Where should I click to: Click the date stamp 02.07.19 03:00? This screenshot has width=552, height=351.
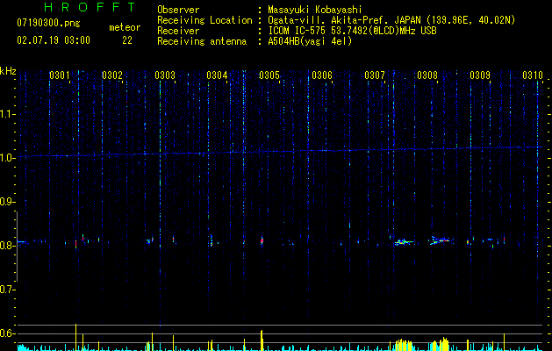(54, 40)
